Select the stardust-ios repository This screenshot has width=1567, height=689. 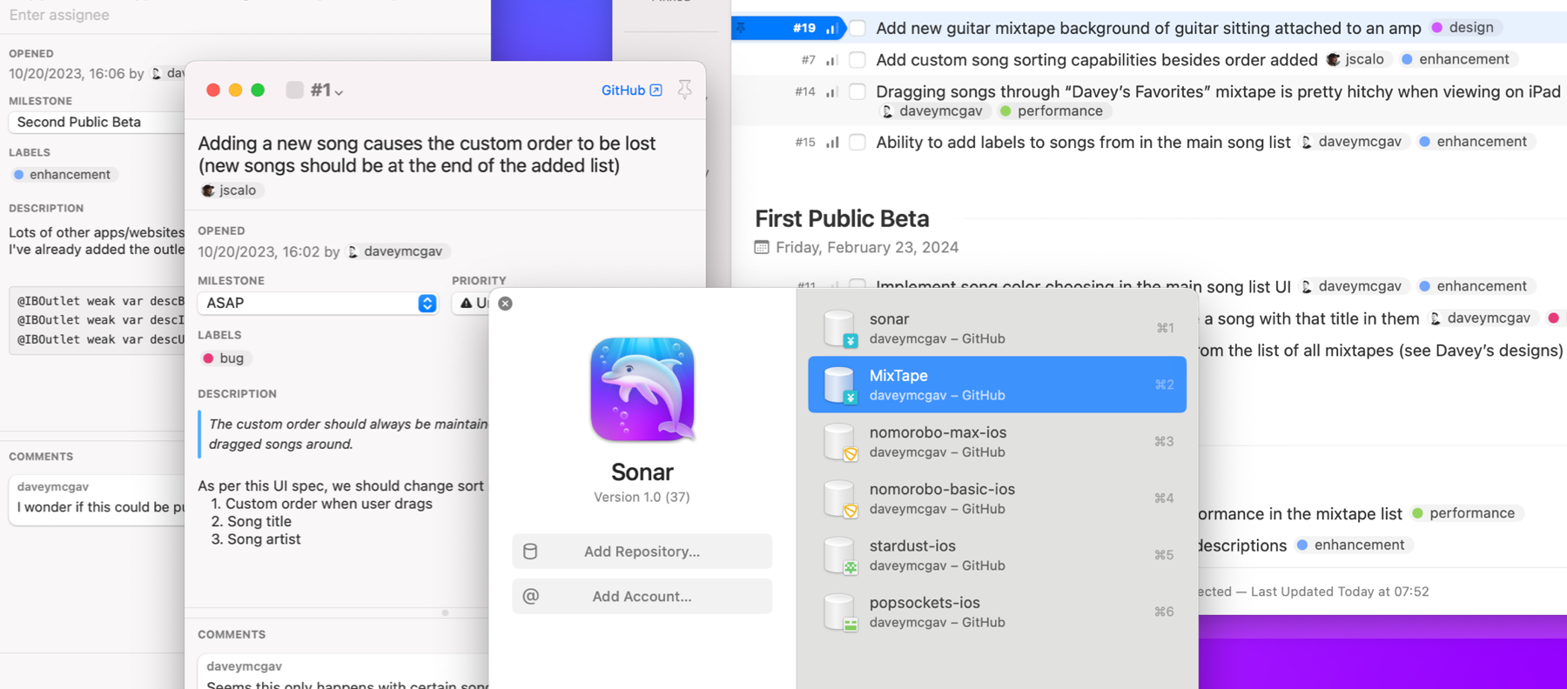click(x=997, y=555)
